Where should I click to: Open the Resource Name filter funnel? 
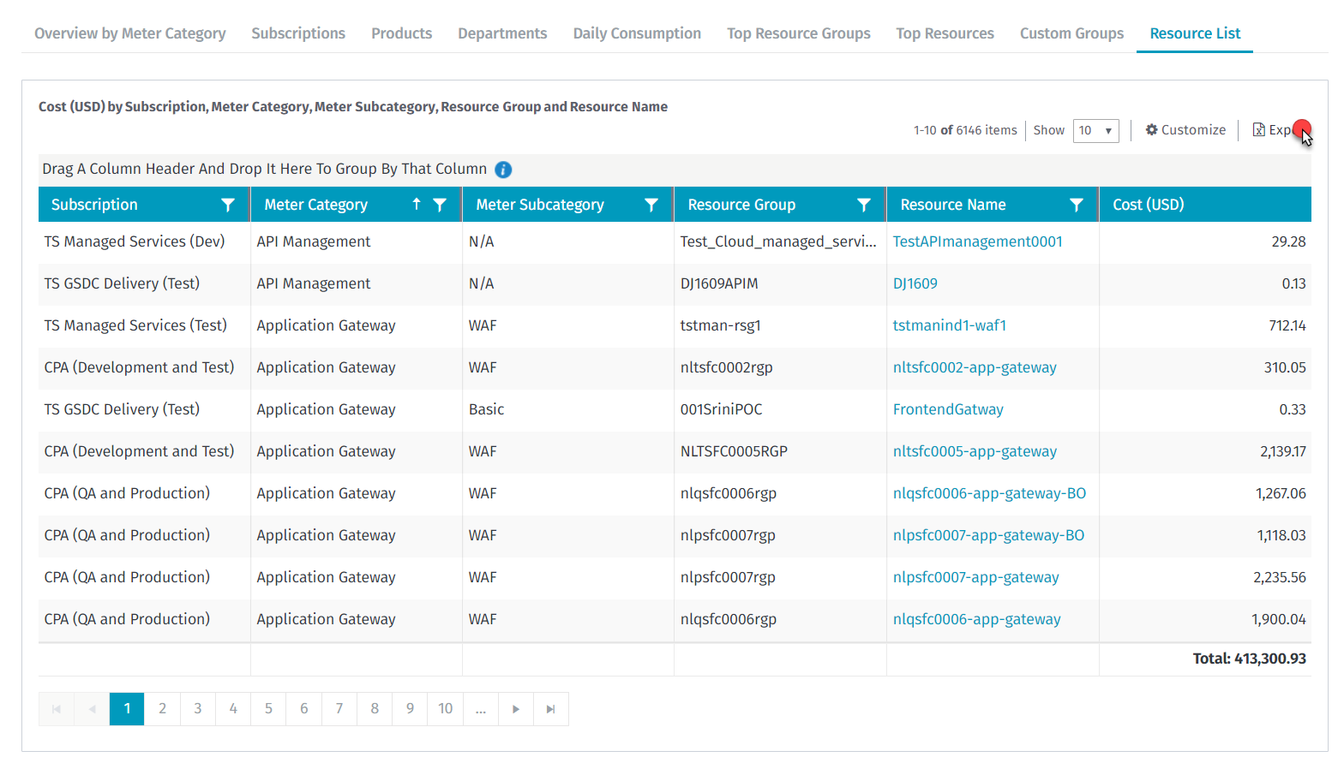pos(1077,205)
